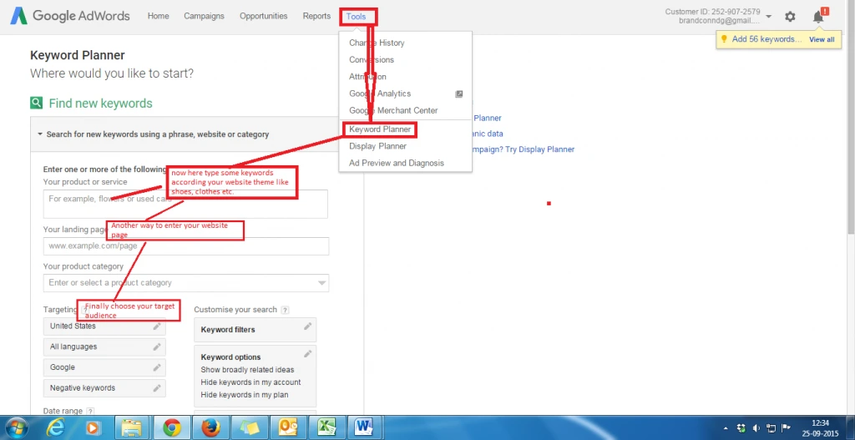Click the Action Center flag icon

point(786,428)
